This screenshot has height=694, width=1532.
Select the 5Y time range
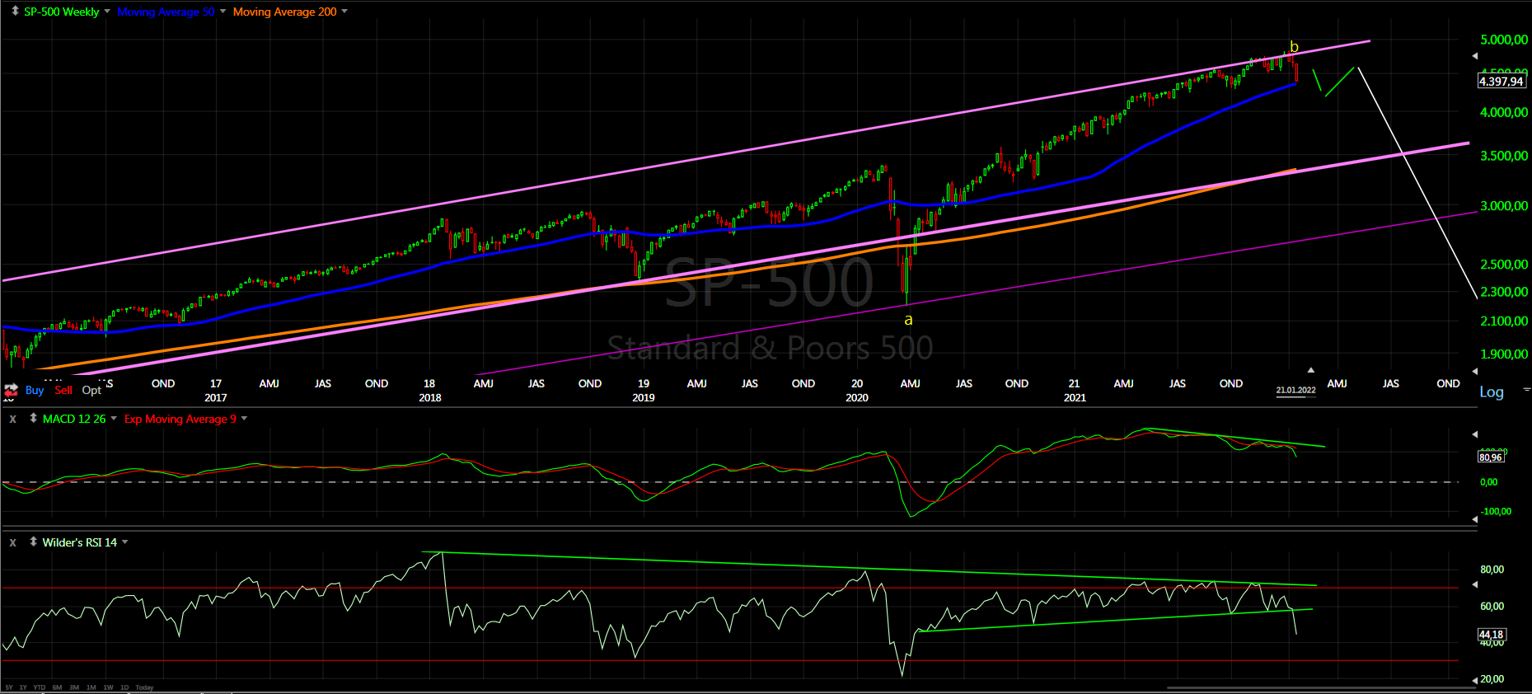(9, 687)
